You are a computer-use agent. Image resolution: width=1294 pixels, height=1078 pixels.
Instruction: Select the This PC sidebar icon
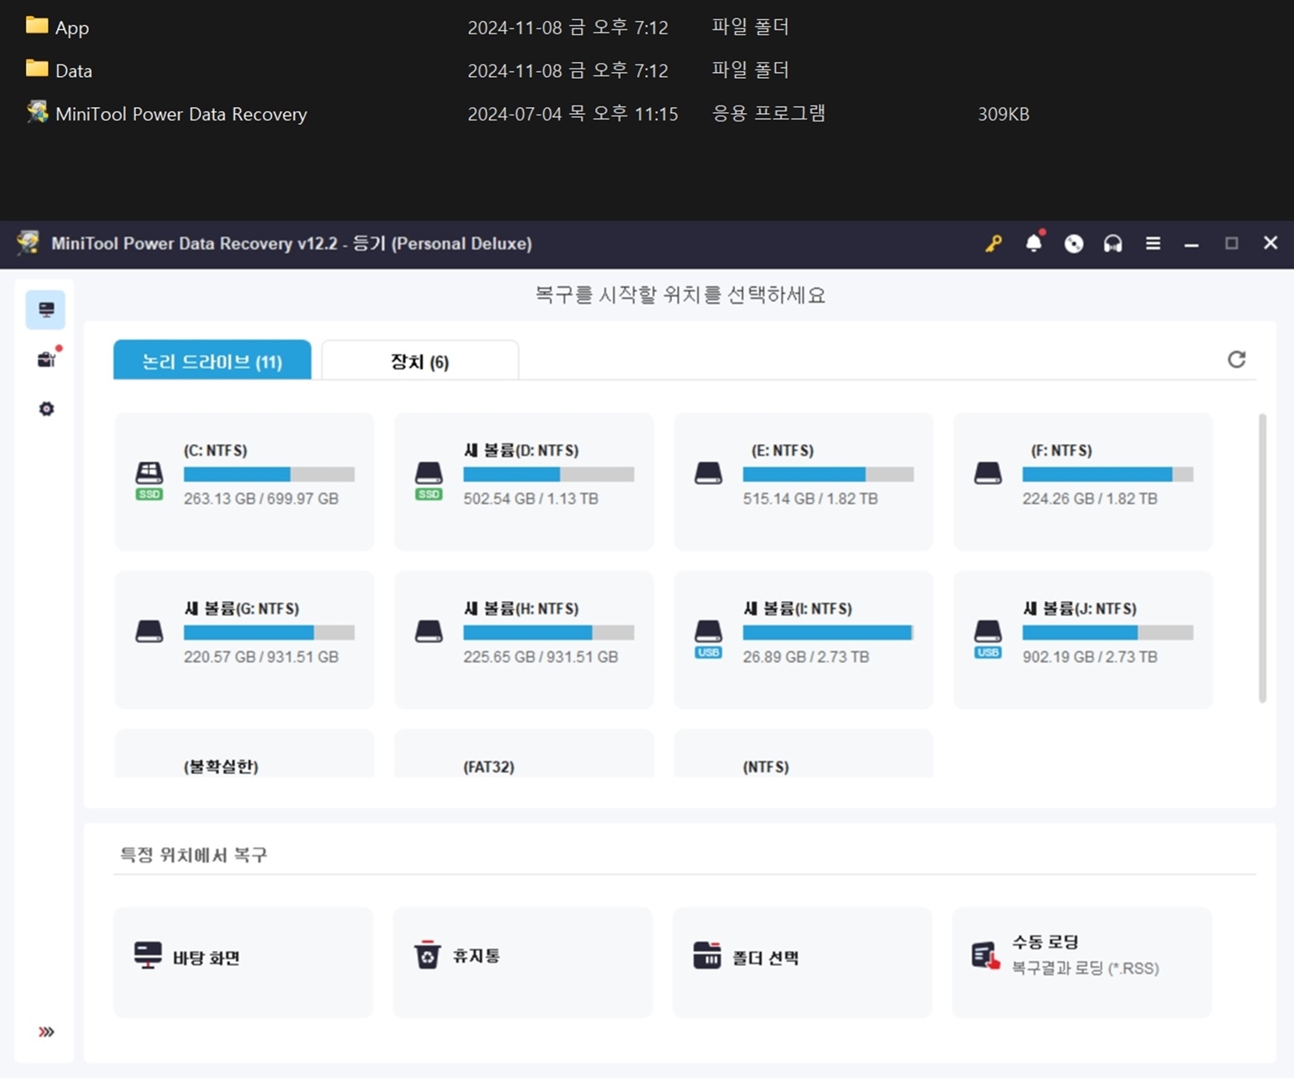pyautogui.click(x=46, y=310)
